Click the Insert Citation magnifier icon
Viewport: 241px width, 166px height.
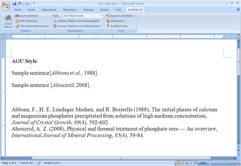(x=8, y=18)
